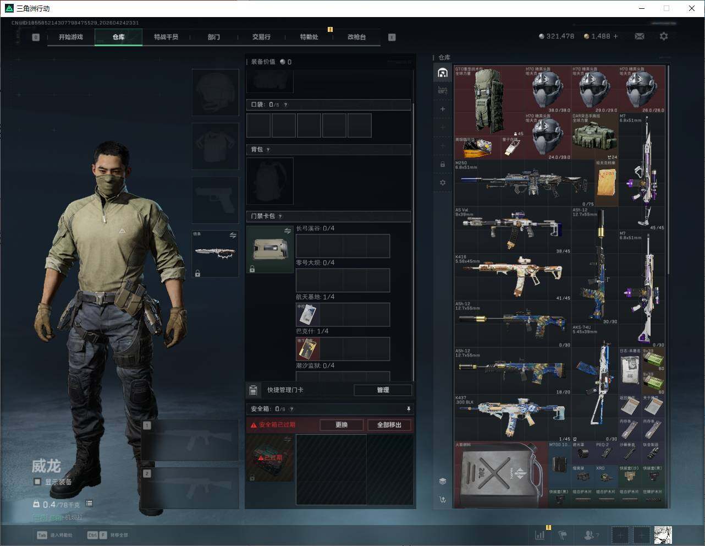The width and height of the screenshot is (705, 546).
Task: Select the PEQ-2 attachment
Action: [x=607, y=452]
